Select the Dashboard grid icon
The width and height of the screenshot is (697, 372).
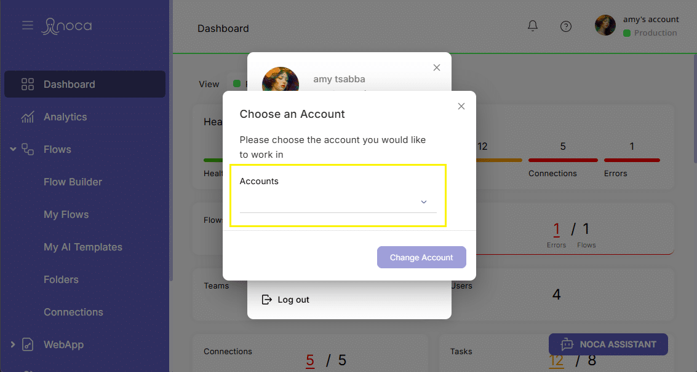28,84
